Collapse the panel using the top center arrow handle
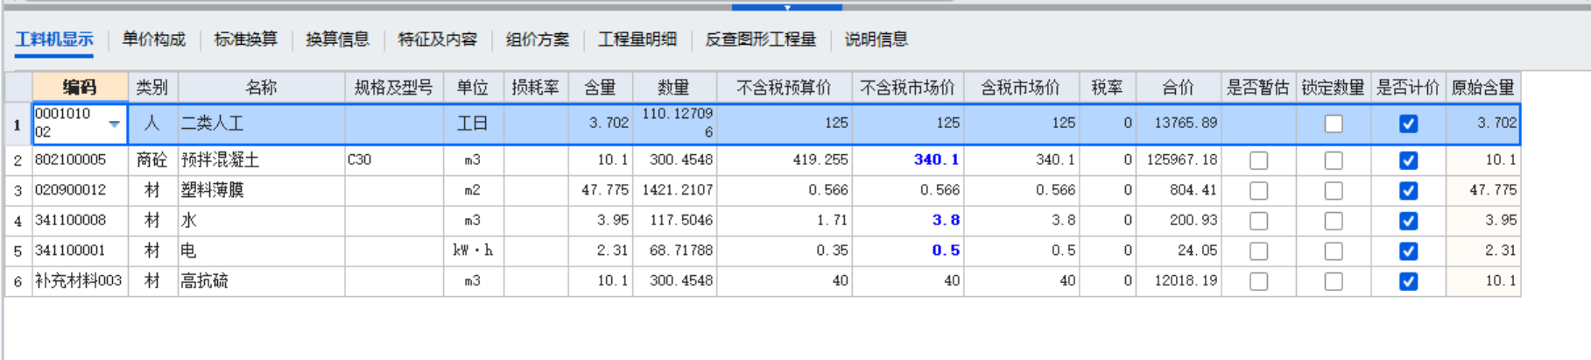1591x360 pixels. click(x=787, y=7)
